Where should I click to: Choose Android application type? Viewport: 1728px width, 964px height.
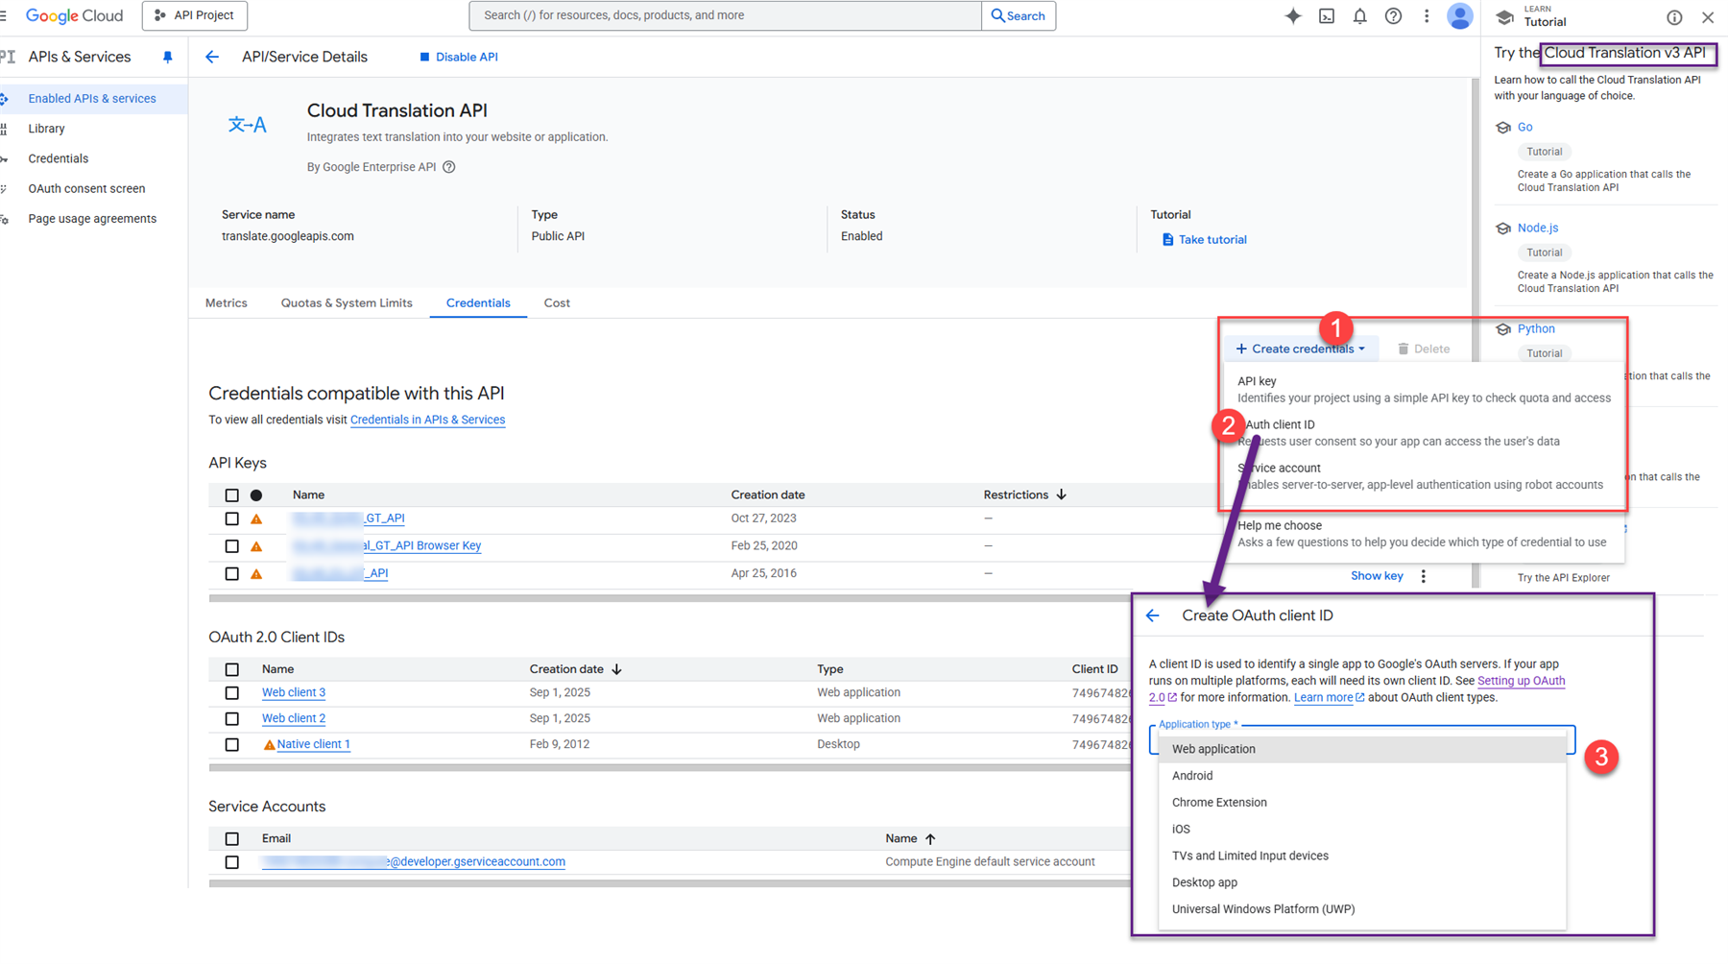pos(1362,776)
